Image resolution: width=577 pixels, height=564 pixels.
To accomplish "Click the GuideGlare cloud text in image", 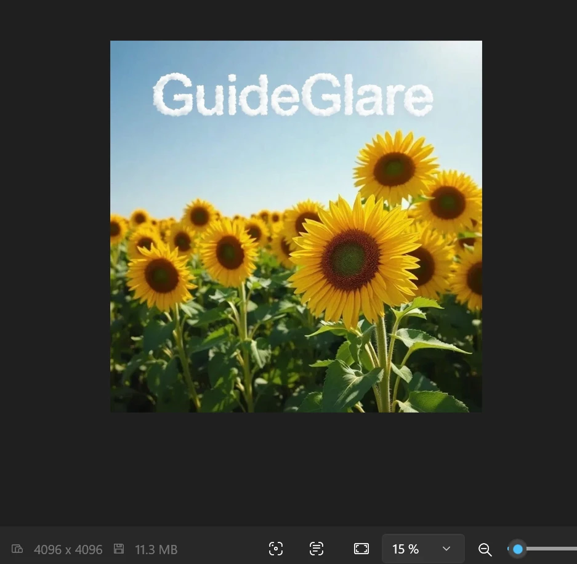I will (x=293, y=95).
